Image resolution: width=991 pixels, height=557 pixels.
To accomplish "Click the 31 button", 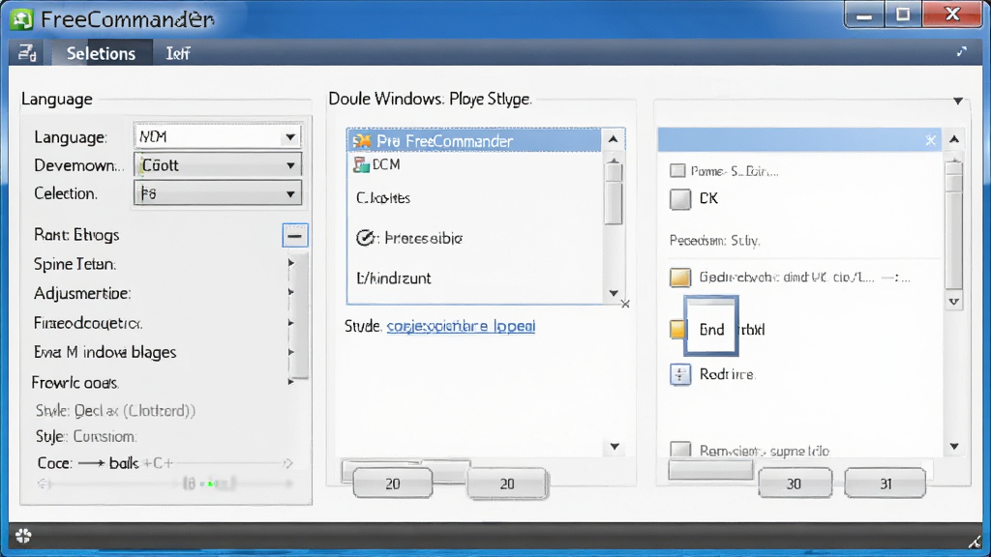I will coord(886,484).
